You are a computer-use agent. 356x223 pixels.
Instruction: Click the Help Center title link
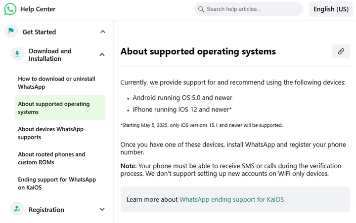tap(38, 9)
